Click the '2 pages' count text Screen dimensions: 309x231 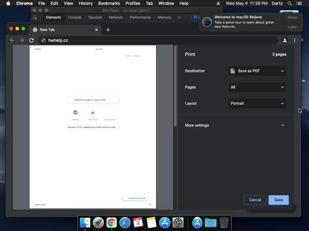[x=279, y=54]
